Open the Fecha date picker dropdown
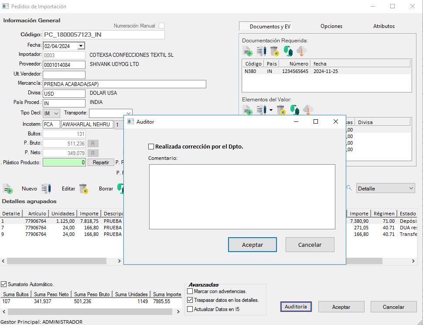423x325 pixels. coord(81,45)
